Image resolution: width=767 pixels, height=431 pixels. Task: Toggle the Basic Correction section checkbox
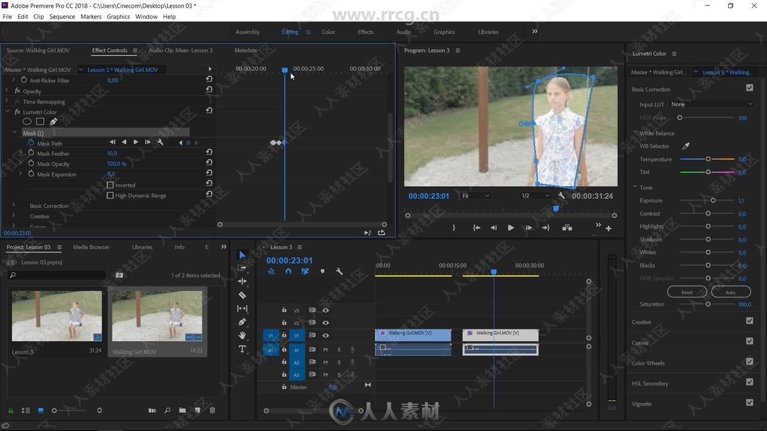point(750,88)
